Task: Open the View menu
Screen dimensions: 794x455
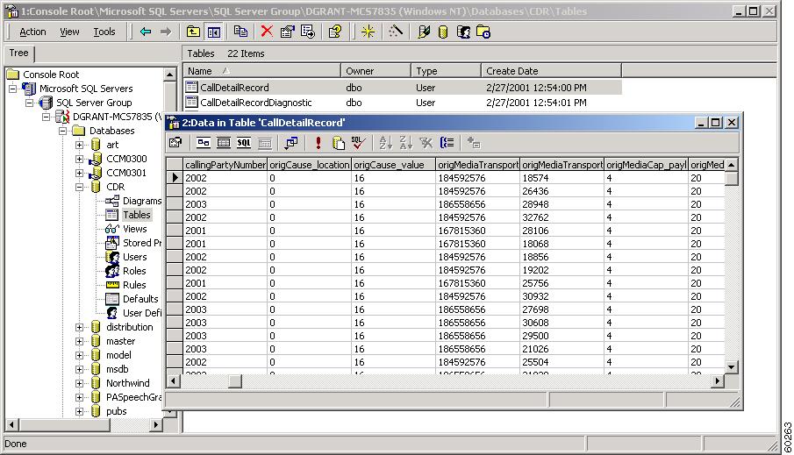Action: 69,32
